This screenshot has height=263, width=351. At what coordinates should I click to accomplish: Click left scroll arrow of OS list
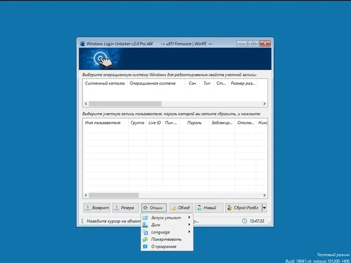point(86,104)
